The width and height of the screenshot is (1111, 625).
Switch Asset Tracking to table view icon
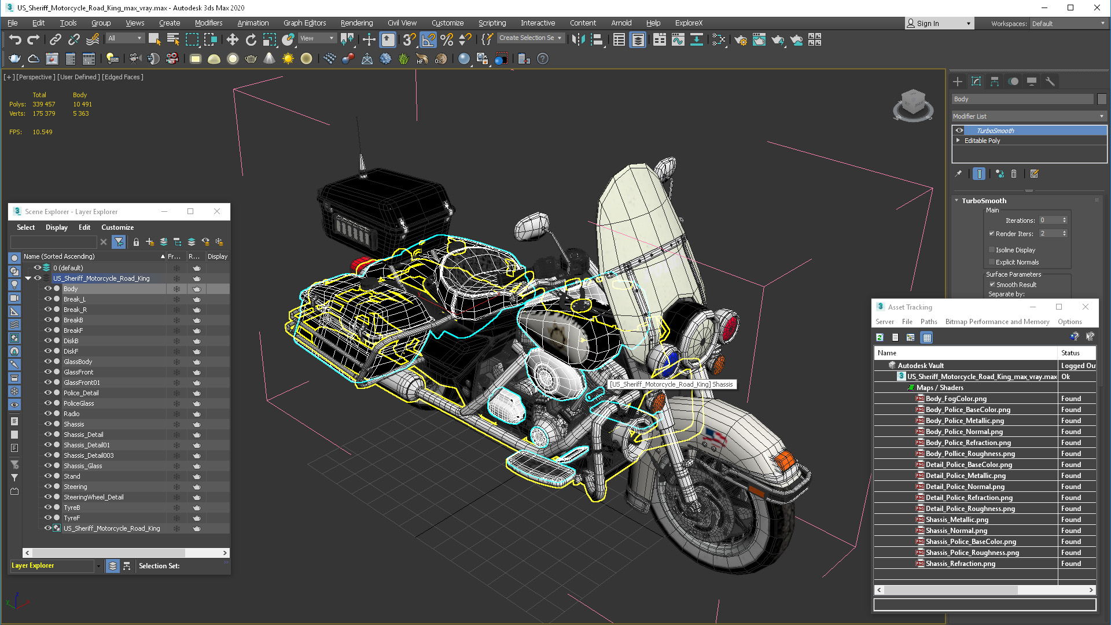click(927, 337)
